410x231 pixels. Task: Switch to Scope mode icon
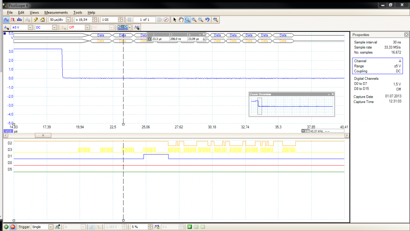[x=6, y=20]
